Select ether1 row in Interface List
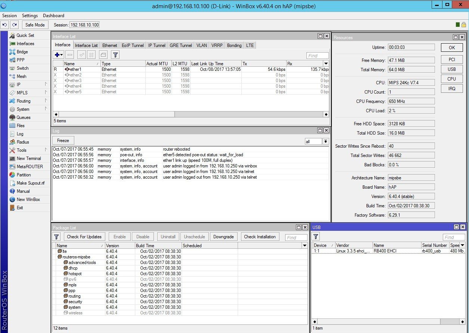 [191, 69]
